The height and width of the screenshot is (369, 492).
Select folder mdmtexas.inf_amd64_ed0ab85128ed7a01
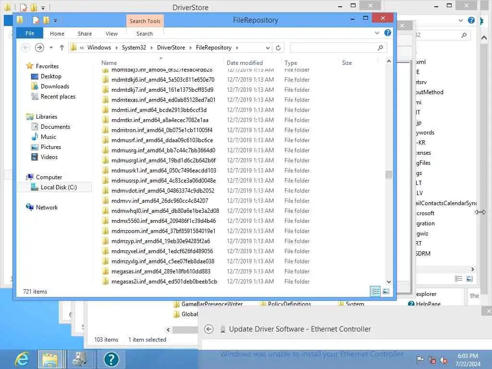click(163, 100)
